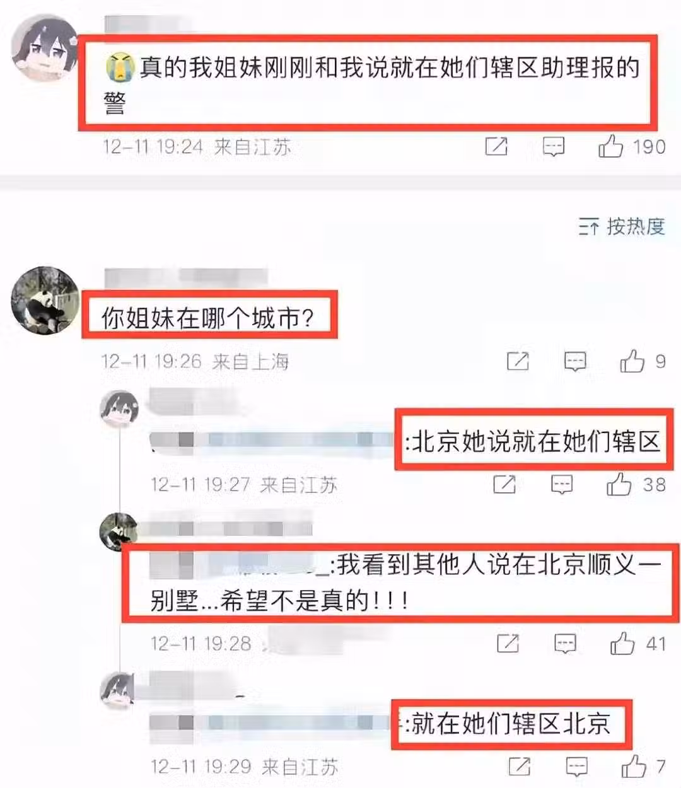Share the 19:27 reply with 38 likes
This screenshot has height=788, width=681.
[504, 484]
